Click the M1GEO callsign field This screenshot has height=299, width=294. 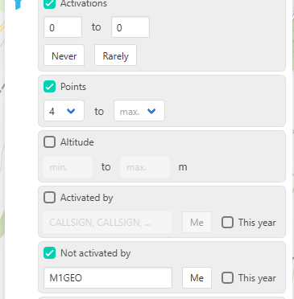[x=108, y=277]
